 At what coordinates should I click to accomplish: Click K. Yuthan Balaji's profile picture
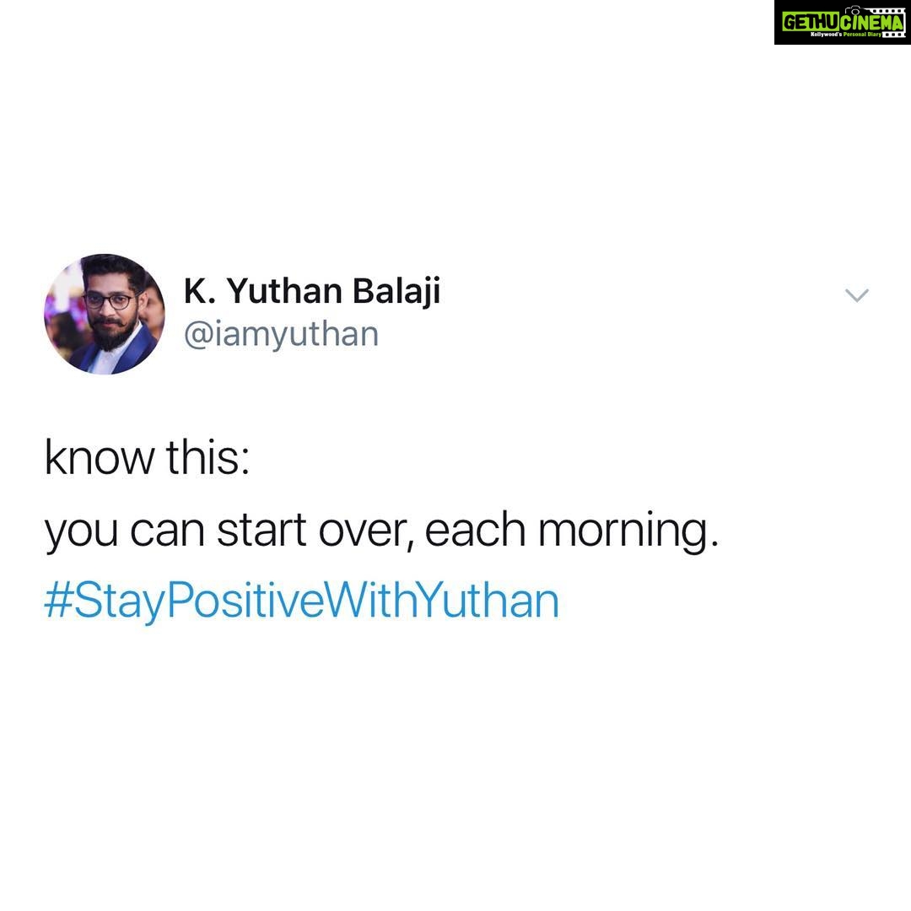105,314
